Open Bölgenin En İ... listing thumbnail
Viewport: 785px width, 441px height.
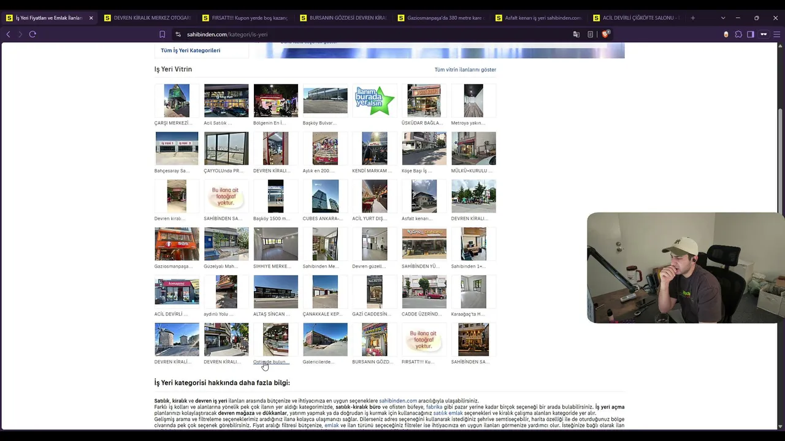(x=276, y=100)
